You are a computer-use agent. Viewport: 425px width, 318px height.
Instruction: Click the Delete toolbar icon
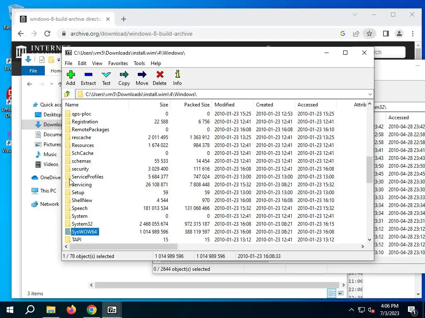tap(160, 78)
